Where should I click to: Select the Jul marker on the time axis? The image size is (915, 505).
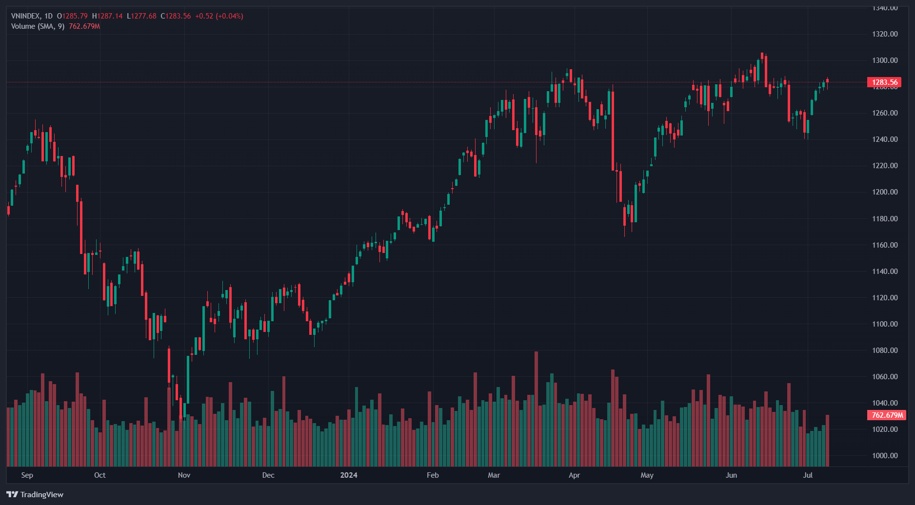pos(808,475)
